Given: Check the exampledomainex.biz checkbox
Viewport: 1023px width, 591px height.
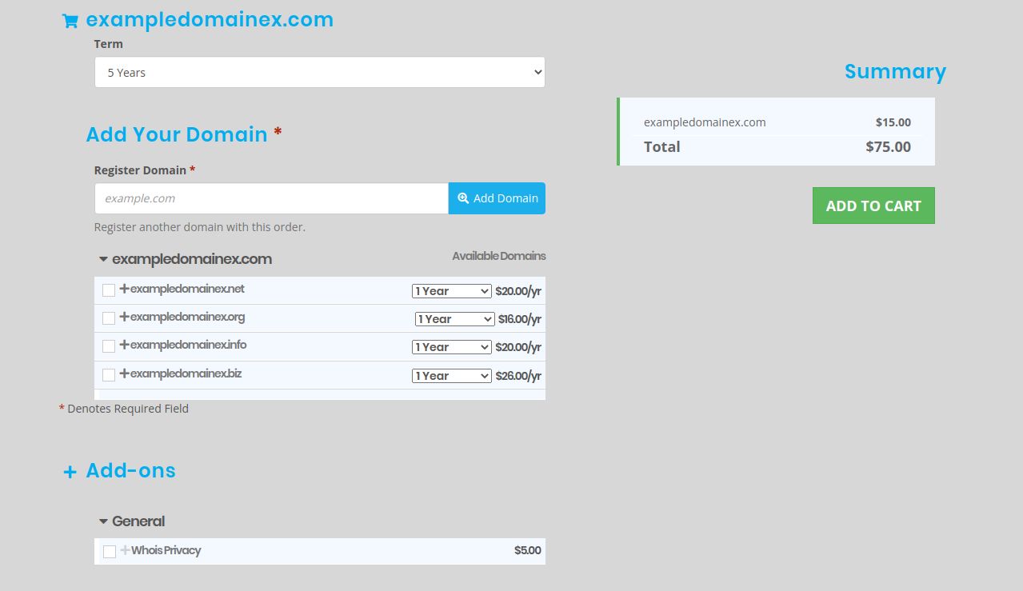Looking at the screenshot, I should pos(109,375).
